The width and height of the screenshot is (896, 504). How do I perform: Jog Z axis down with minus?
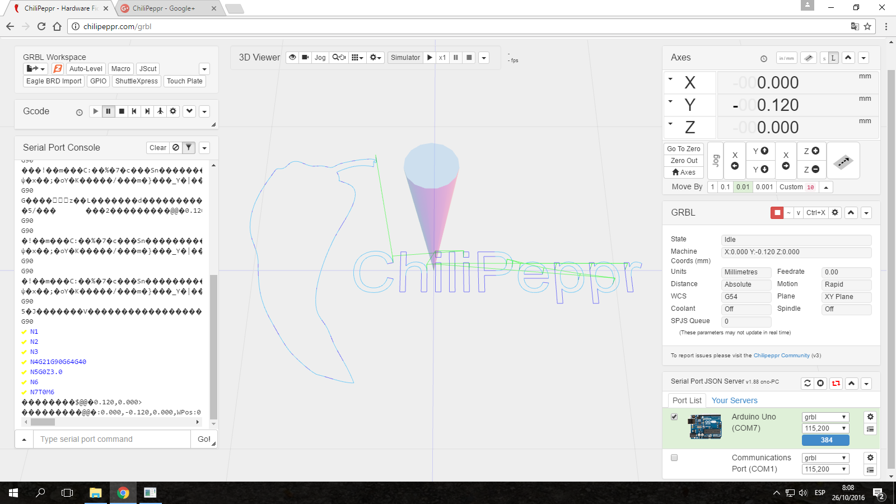[x=811, y=169]
